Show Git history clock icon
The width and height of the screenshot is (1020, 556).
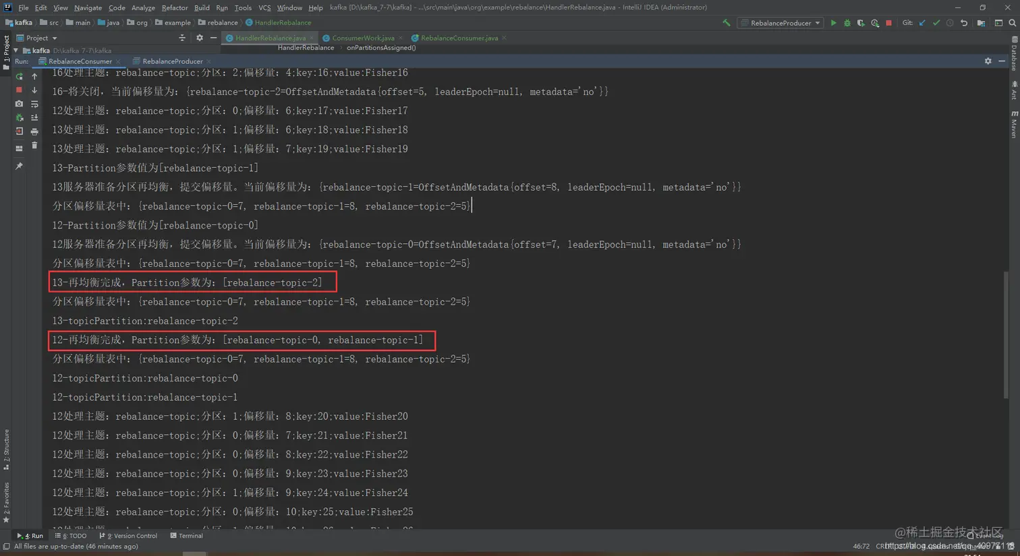(950, 23)
